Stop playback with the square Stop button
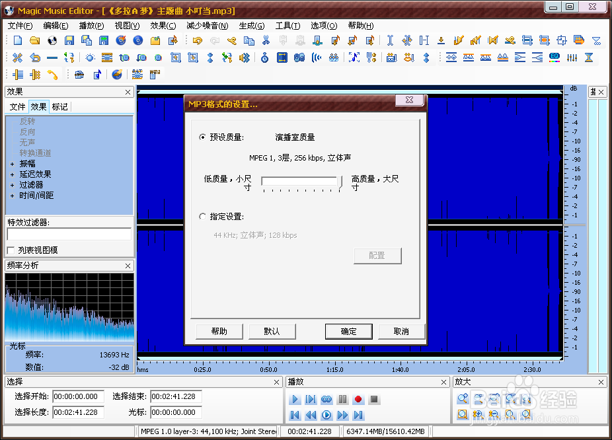The width and height of the screenshot is (612, 440). coord(374,400)
